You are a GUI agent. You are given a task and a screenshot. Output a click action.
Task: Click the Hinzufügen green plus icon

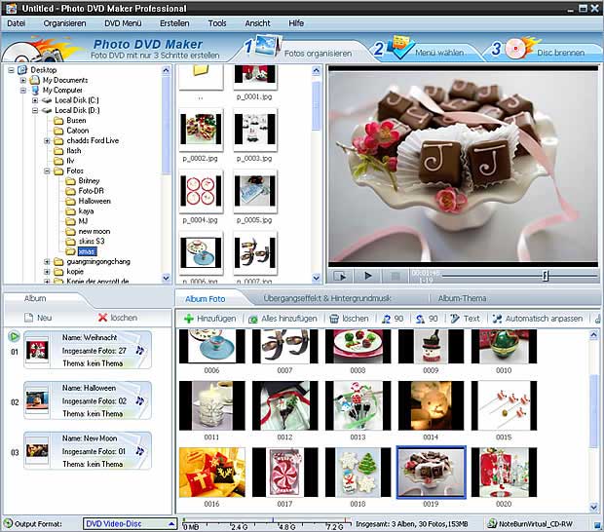[188, 319]
